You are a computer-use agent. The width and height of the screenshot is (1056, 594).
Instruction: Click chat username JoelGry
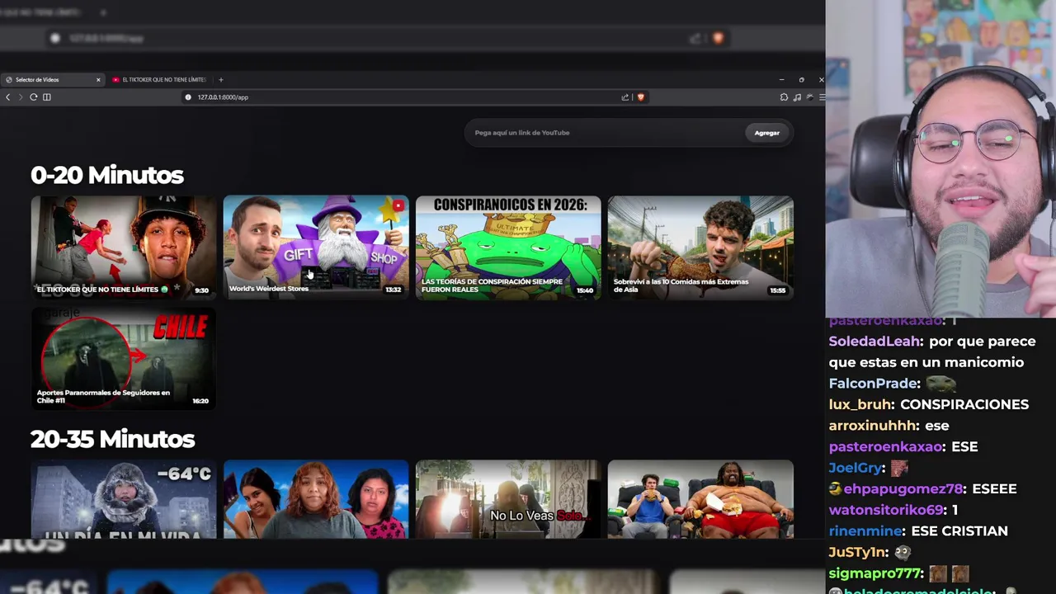point(855,468)
